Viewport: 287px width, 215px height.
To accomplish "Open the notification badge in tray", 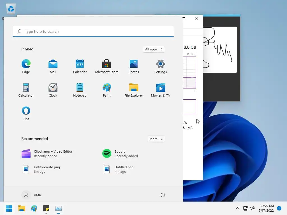I will pos(279,208).
